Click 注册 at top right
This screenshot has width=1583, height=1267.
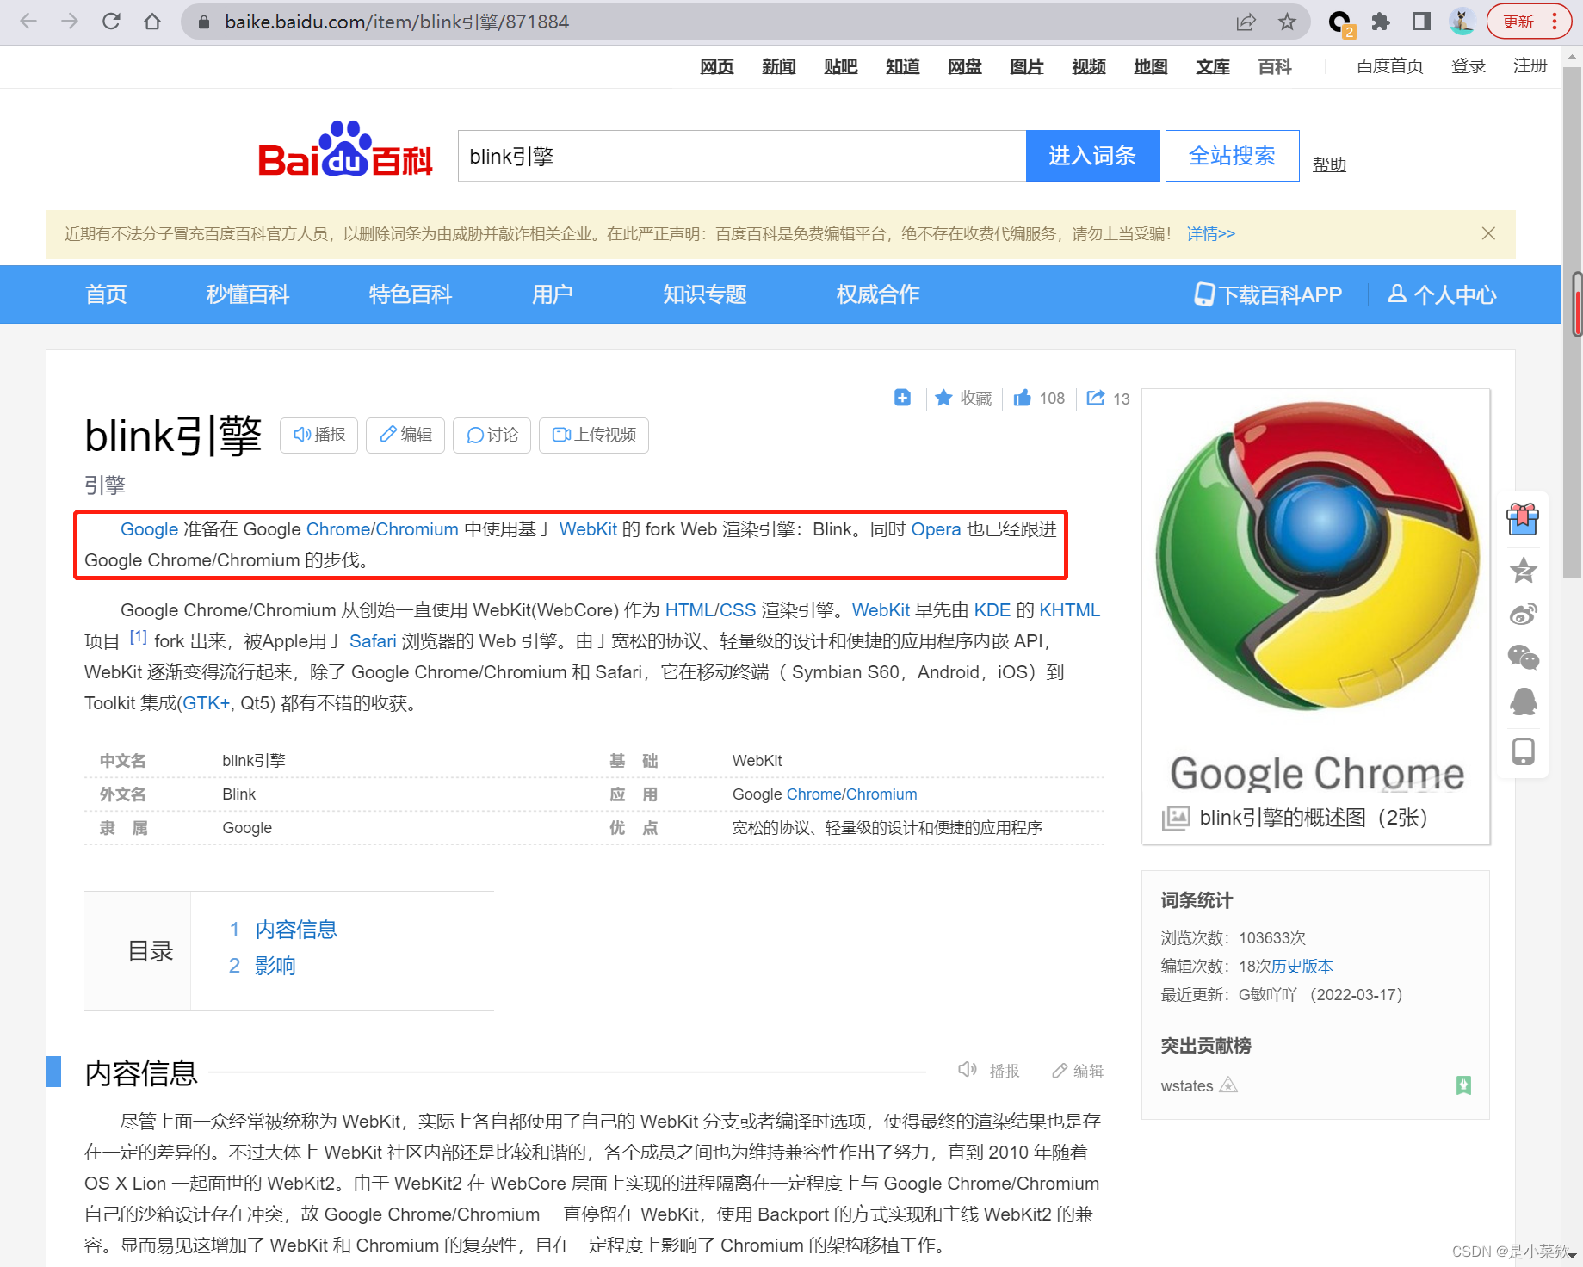point(1530,66)
